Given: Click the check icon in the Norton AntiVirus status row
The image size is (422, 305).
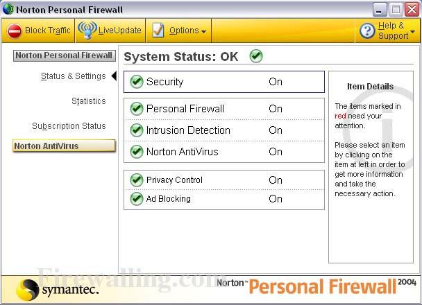Looking at the screenshot, I should [x=137, y=152].
